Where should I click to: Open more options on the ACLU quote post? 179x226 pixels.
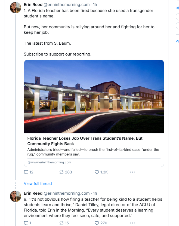point(132,223)
